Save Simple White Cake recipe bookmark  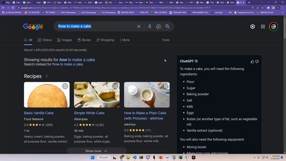[115, 86]
